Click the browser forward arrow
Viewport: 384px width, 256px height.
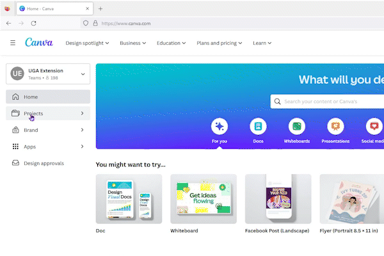(x=21, y=23)
